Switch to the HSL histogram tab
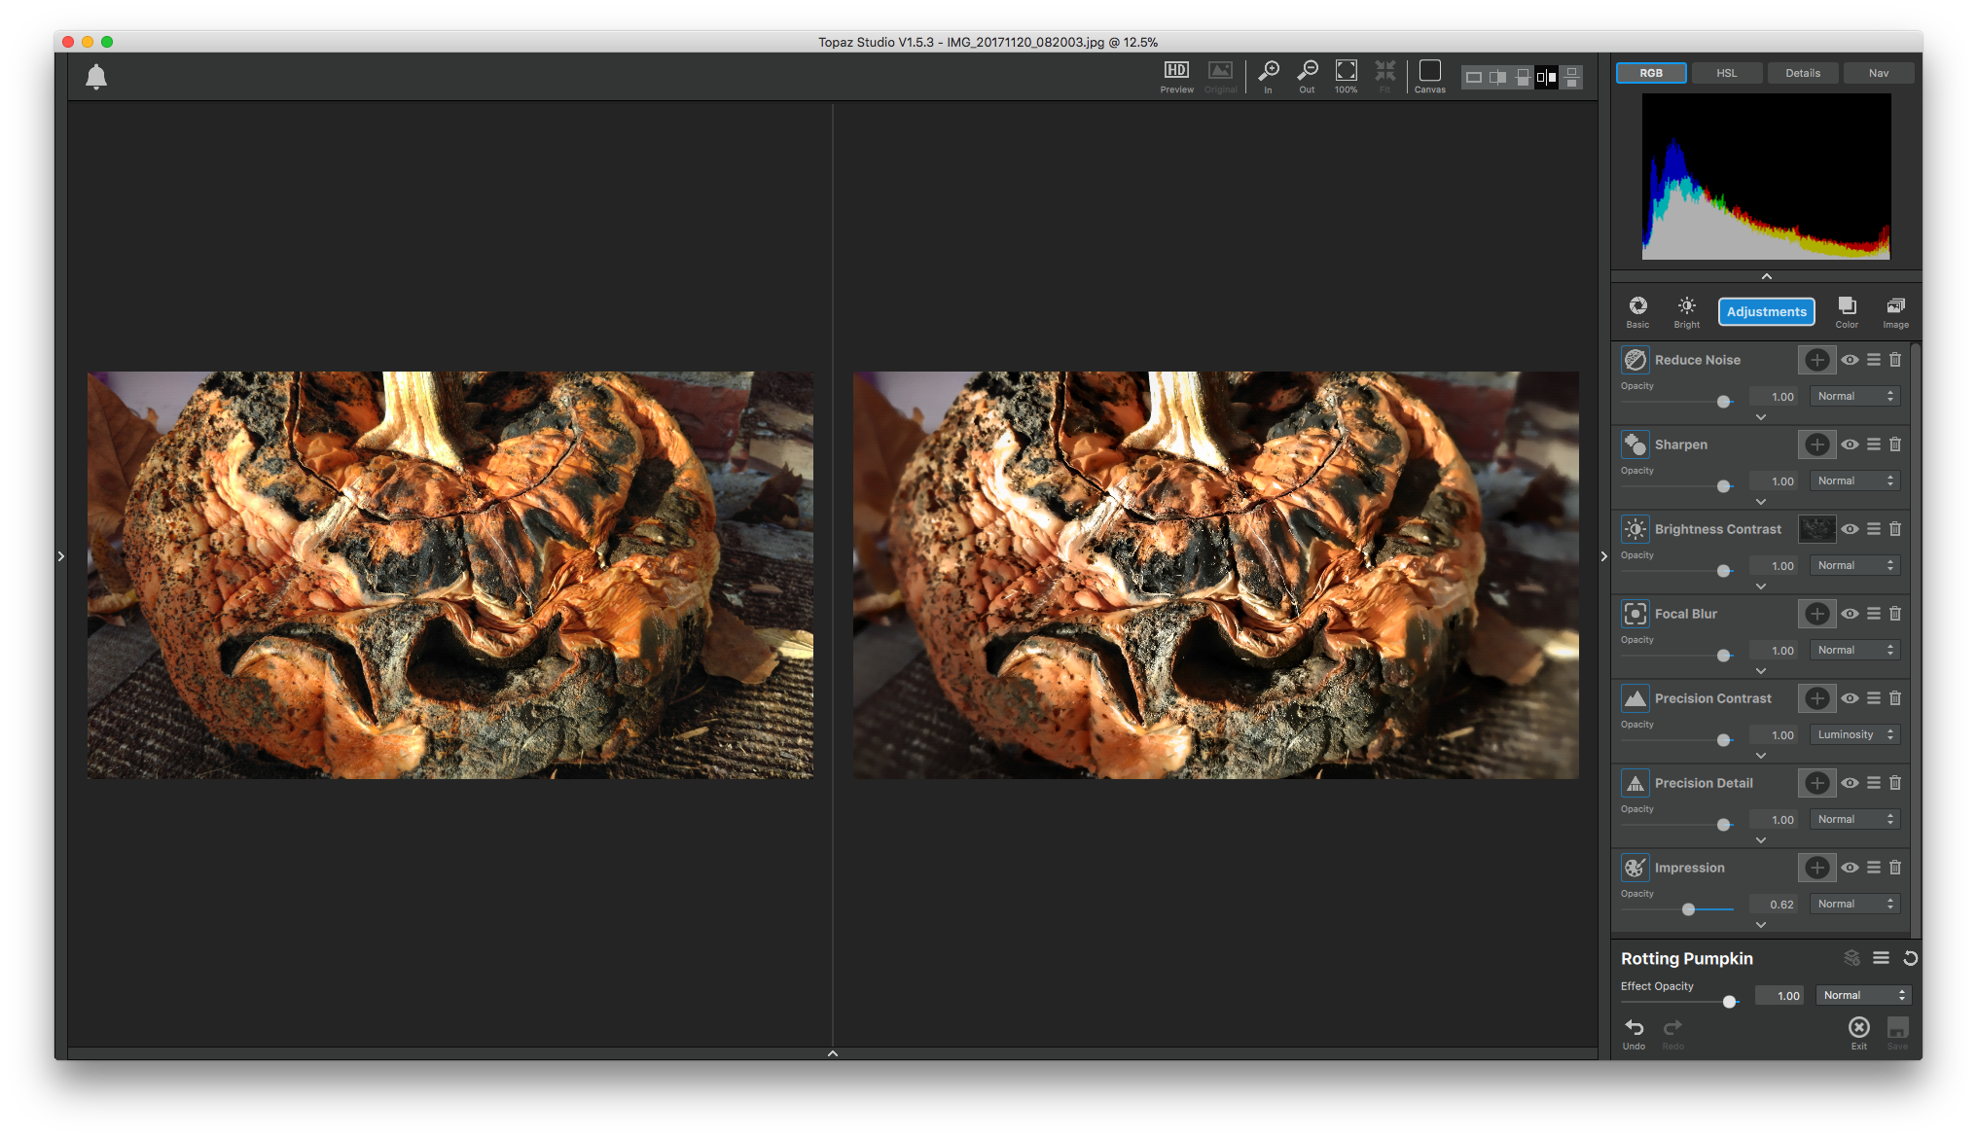This screenshot has width=1977, height=1138. [1726, 73]
